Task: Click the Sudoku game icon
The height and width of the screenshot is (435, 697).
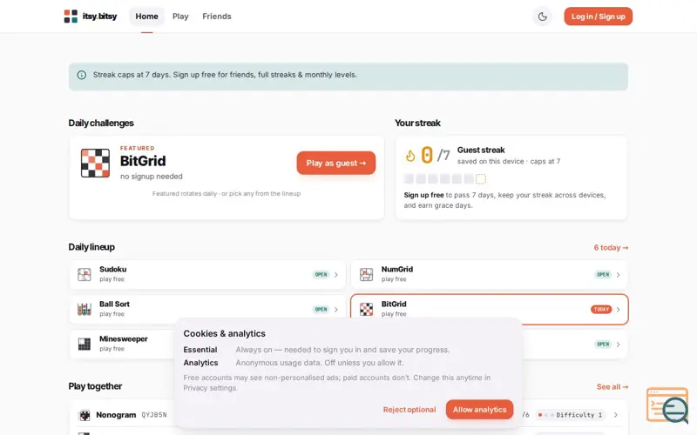Action: coord(85,274)
